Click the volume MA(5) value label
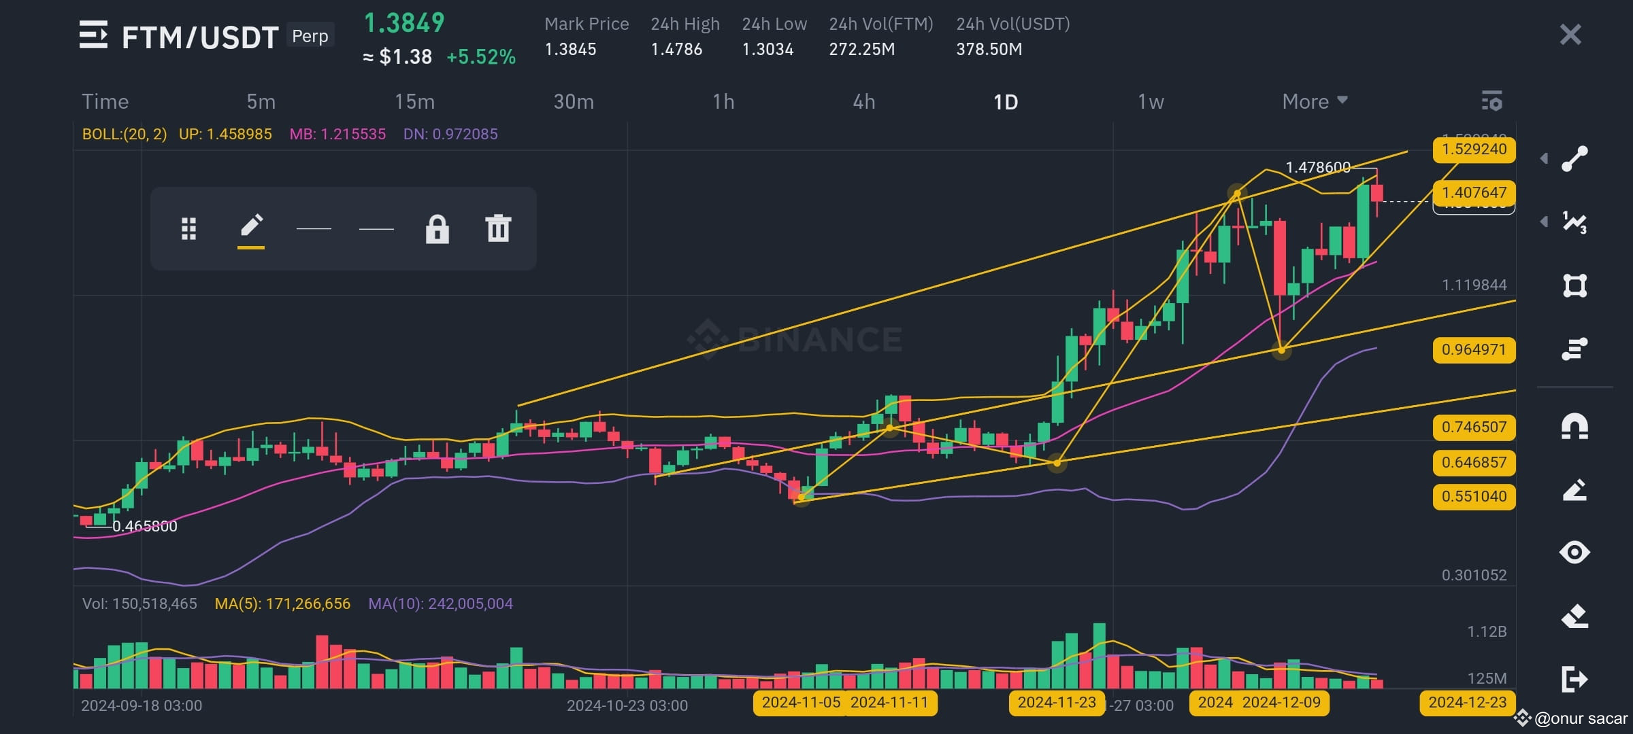The width and height of the screenshot is (1633, 734). [282, 604]
